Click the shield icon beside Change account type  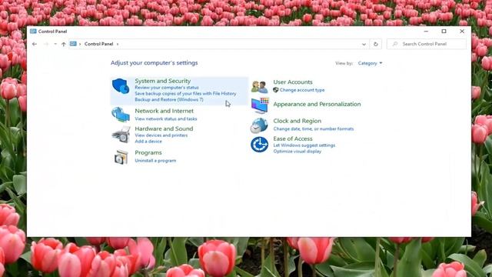275,90
